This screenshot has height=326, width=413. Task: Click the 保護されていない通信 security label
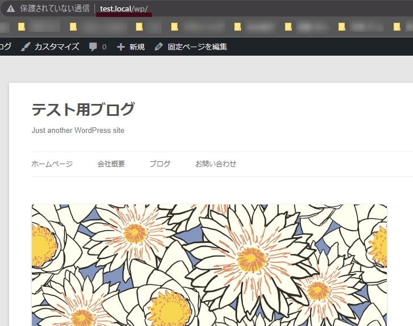[x=55, y=9]
